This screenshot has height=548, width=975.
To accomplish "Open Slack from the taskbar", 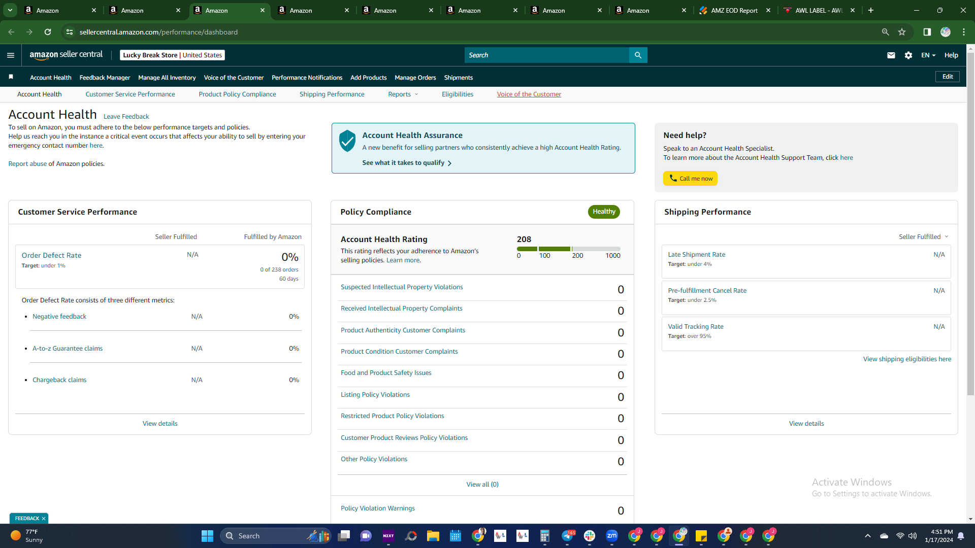I will 590,536.
